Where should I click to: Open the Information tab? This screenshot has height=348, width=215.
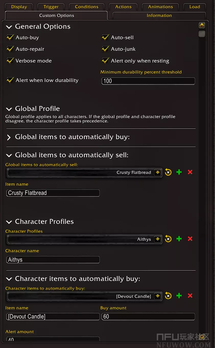(159, 16)
